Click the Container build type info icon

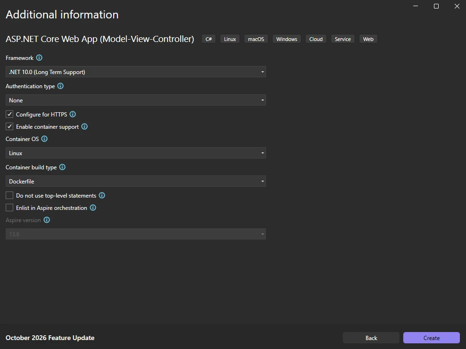point(62,167)
